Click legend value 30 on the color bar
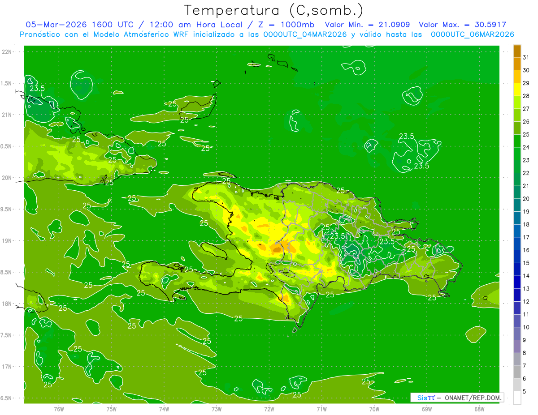Image resolution: width=538 pixels, height=415 pixels. 526,70
